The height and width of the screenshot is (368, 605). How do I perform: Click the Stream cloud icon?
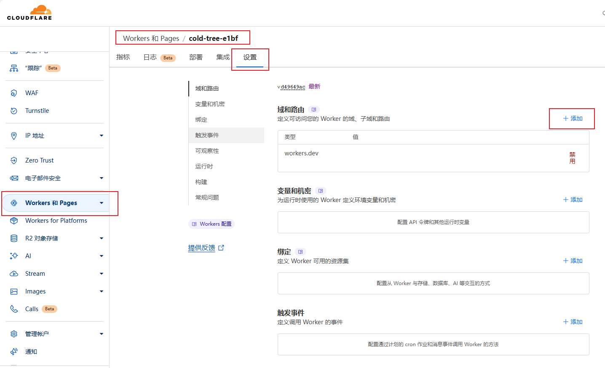point(14,274)
